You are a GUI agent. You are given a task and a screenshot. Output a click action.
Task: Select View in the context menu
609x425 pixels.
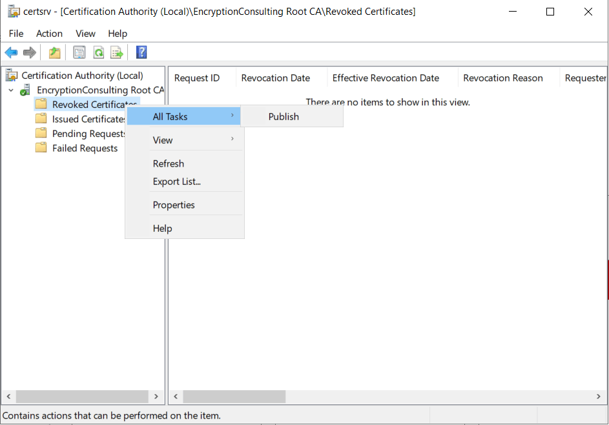(184, 140)
